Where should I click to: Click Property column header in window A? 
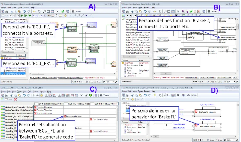coord(8,55)
